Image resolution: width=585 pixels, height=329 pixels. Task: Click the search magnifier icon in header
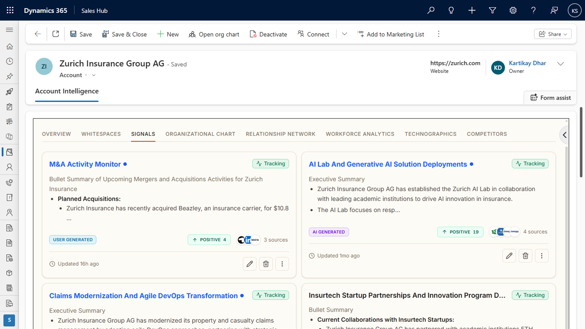(431, 10)
